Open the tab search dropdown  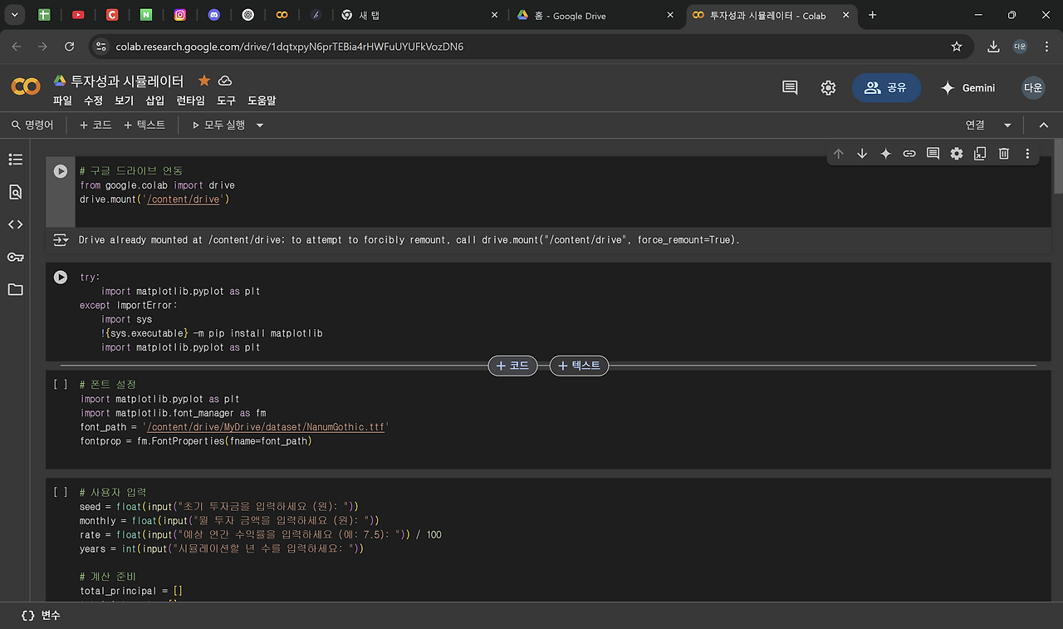[14, 15]
